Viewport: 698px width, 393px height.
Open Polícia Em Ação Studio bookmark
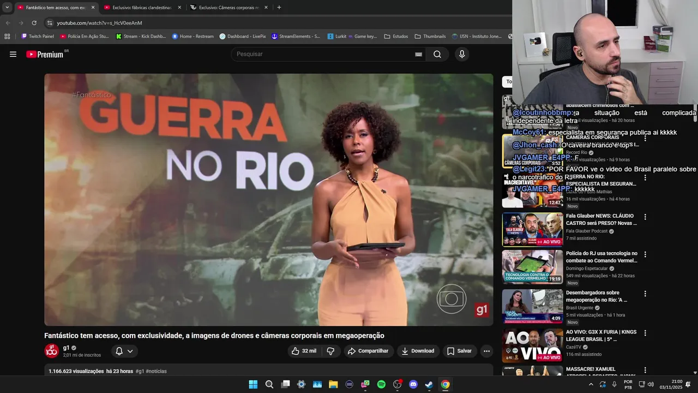pyautogui.click(x=85, y=37)
